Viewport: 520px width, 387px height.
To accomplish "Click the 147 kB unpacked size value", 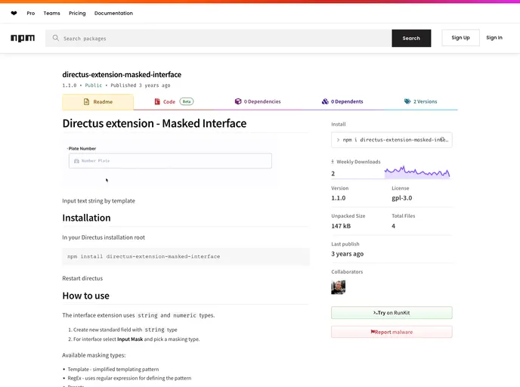I will tap(341, 226).
